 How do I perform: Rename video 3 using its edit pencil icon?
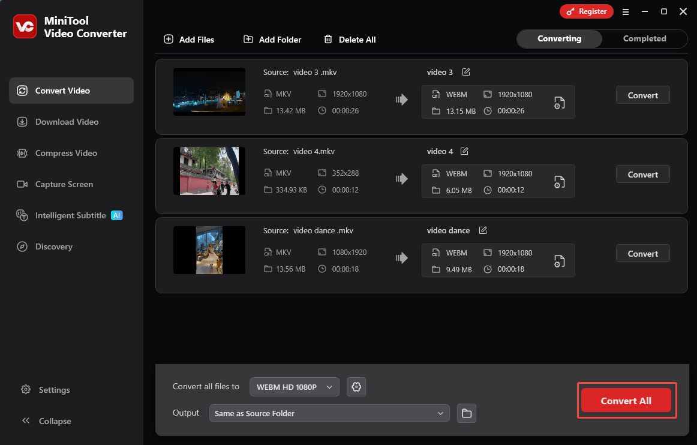click(x=467, y=72)
